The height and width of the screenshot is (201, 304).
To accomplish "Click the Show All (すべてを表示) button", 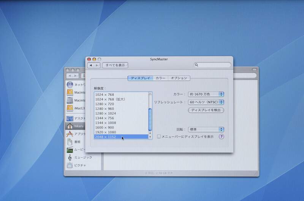I will point(115,65).
